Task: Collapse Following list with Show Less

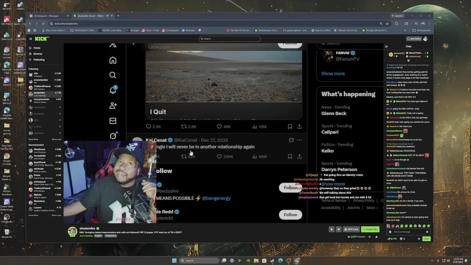Action: (x=56, y=139)
